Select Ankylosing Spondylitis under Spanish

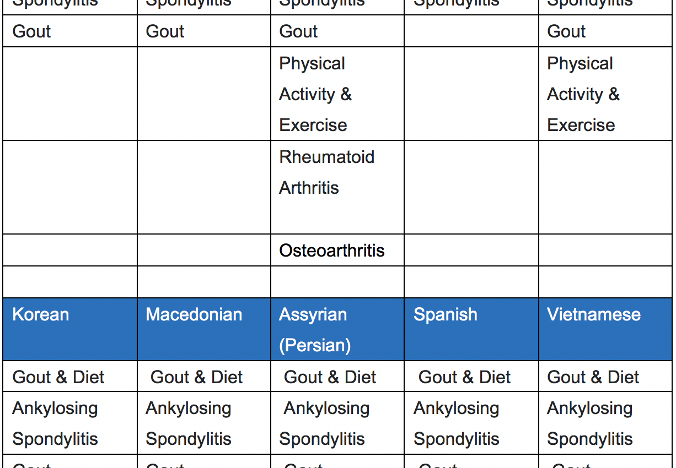click(457, 423)
